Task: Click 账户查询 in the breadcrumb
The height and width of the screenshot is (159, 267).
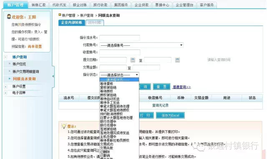Action: [87, 15]
